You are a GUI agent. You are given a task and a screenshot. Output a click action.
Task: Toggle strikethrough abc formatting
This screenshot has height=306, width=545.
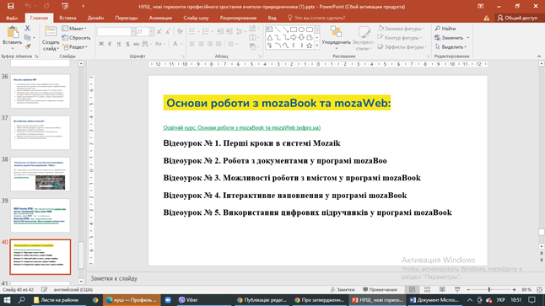click(x=137, y=44)
